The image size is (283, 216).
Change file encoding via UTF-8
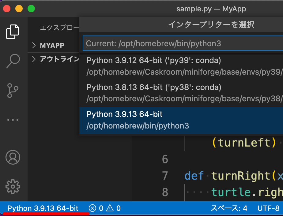268,209
